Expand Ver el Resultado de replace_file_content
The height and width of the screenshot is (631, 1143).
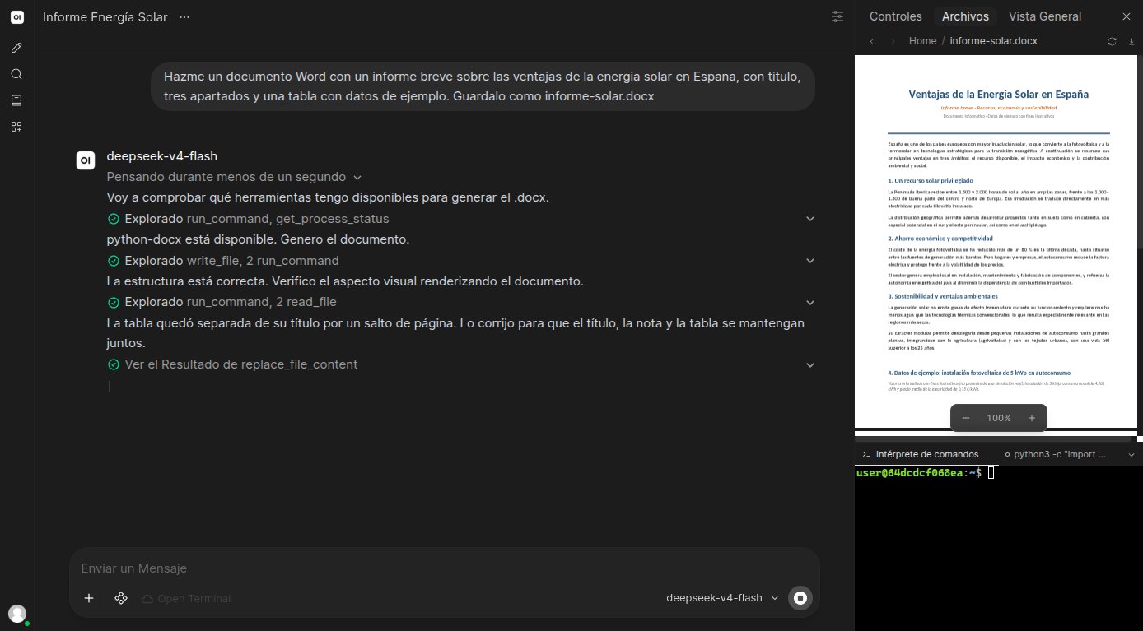(x=461, y=364)
